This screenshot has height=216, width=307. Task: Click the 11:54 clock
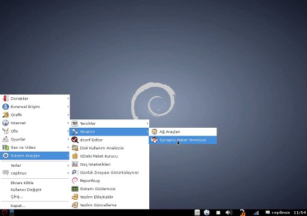[300, 212]
